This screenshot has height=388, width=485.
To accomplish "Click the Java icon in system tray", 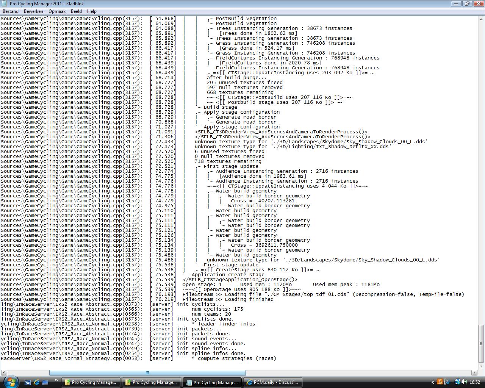I will (x=440, y=382).
